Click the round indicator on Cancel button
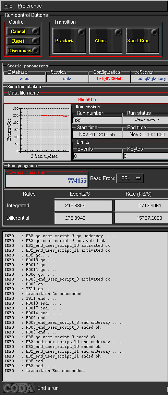This screenshot has width=168, height=395. [x=35, y=31]
